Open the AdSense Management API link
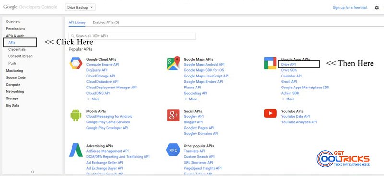384x176 pixels. coord(107,151)
